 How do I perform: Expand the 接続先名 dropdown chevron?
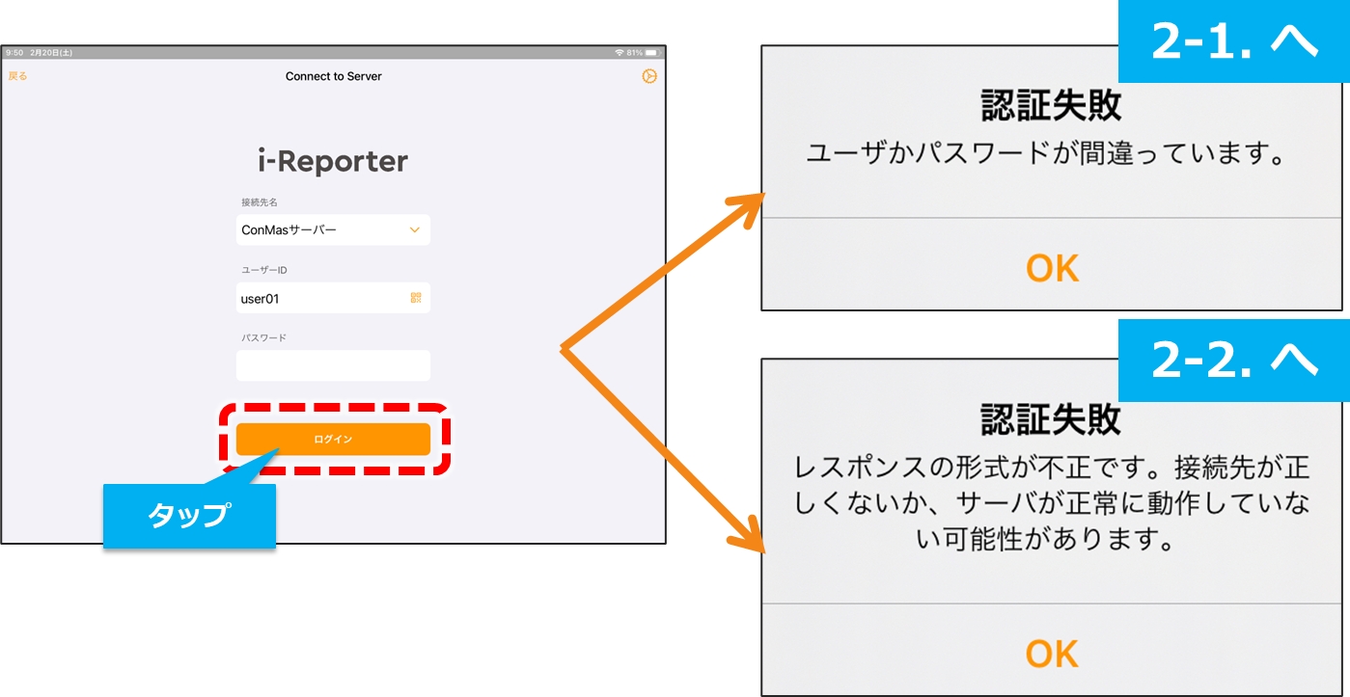point(415,230)
